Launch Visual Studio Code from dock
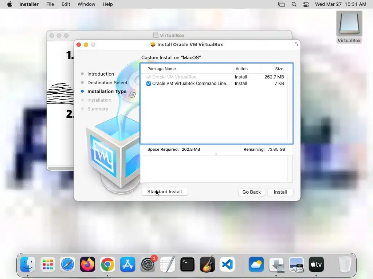 (x=227, y=264)
